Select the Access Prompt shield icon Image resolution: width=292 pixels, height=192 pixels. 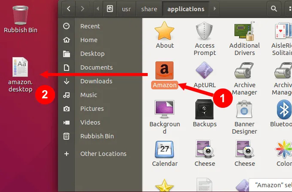click(205, 31)
